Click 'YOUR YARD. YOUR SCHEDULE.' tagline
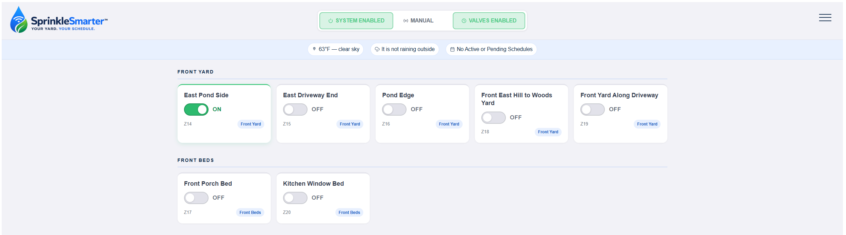846x235 pixels. point(63,29)
